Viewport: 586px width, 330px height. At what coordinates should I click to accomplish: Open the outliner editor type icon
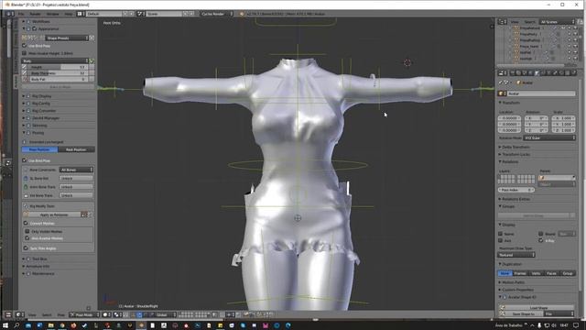[503, 22]
